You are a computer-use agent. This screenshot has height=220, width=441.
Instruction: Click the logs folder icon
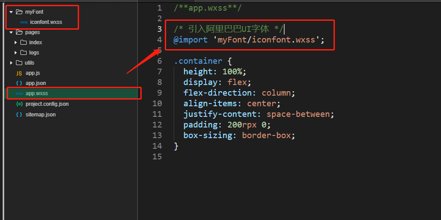(x=24, y=52)
